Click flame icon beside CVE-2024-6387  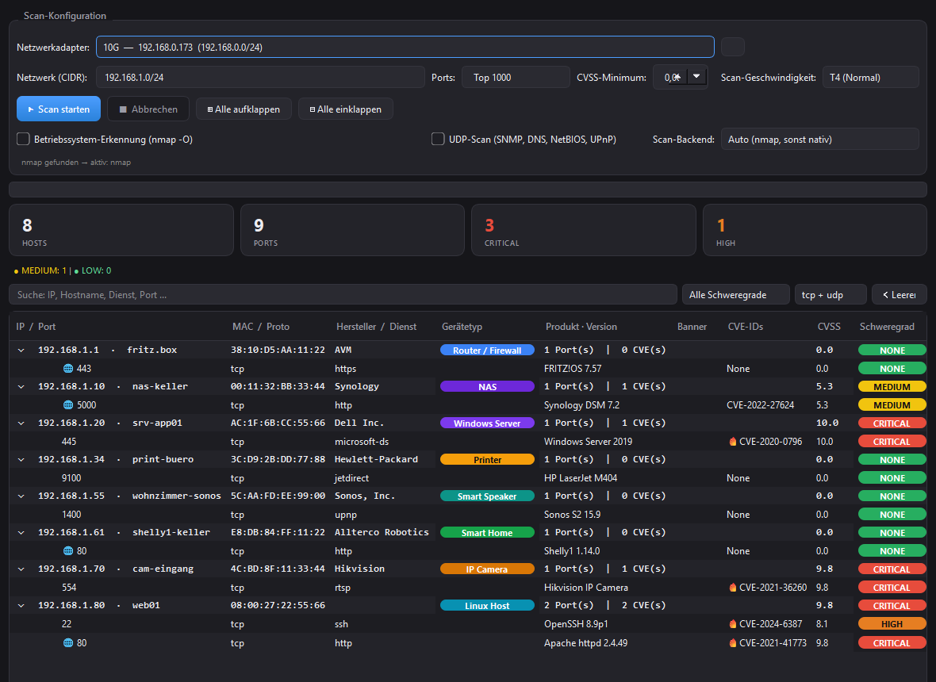(732, 624)
